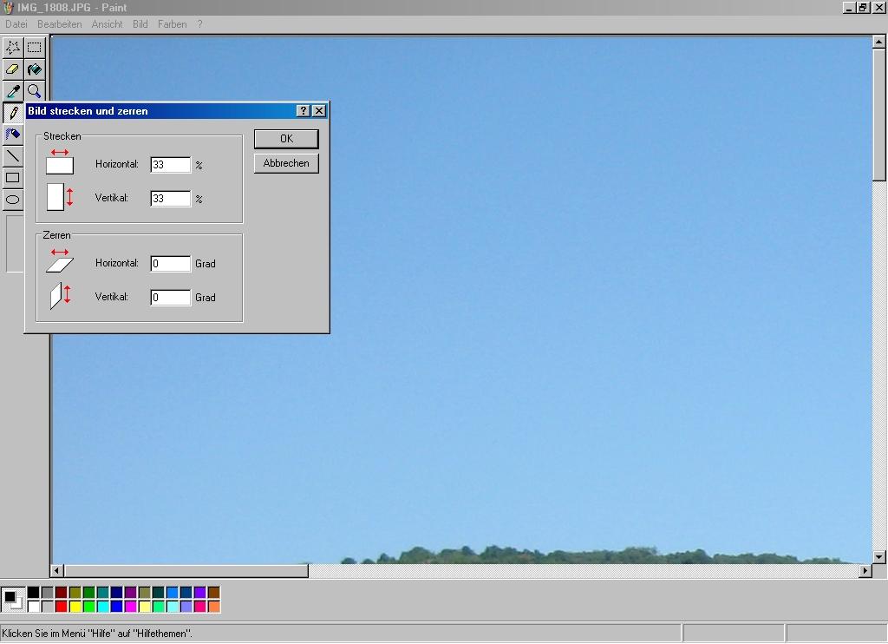Viewport: 888px width, 644px height.
Task: Select the rectangular selection tool
Action: pos(34,48)
